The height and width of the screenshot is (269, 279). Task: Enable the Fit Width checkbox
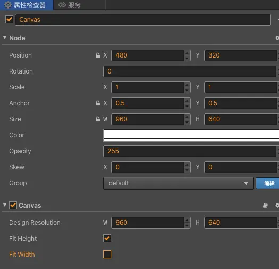click(x=107, y=255)
